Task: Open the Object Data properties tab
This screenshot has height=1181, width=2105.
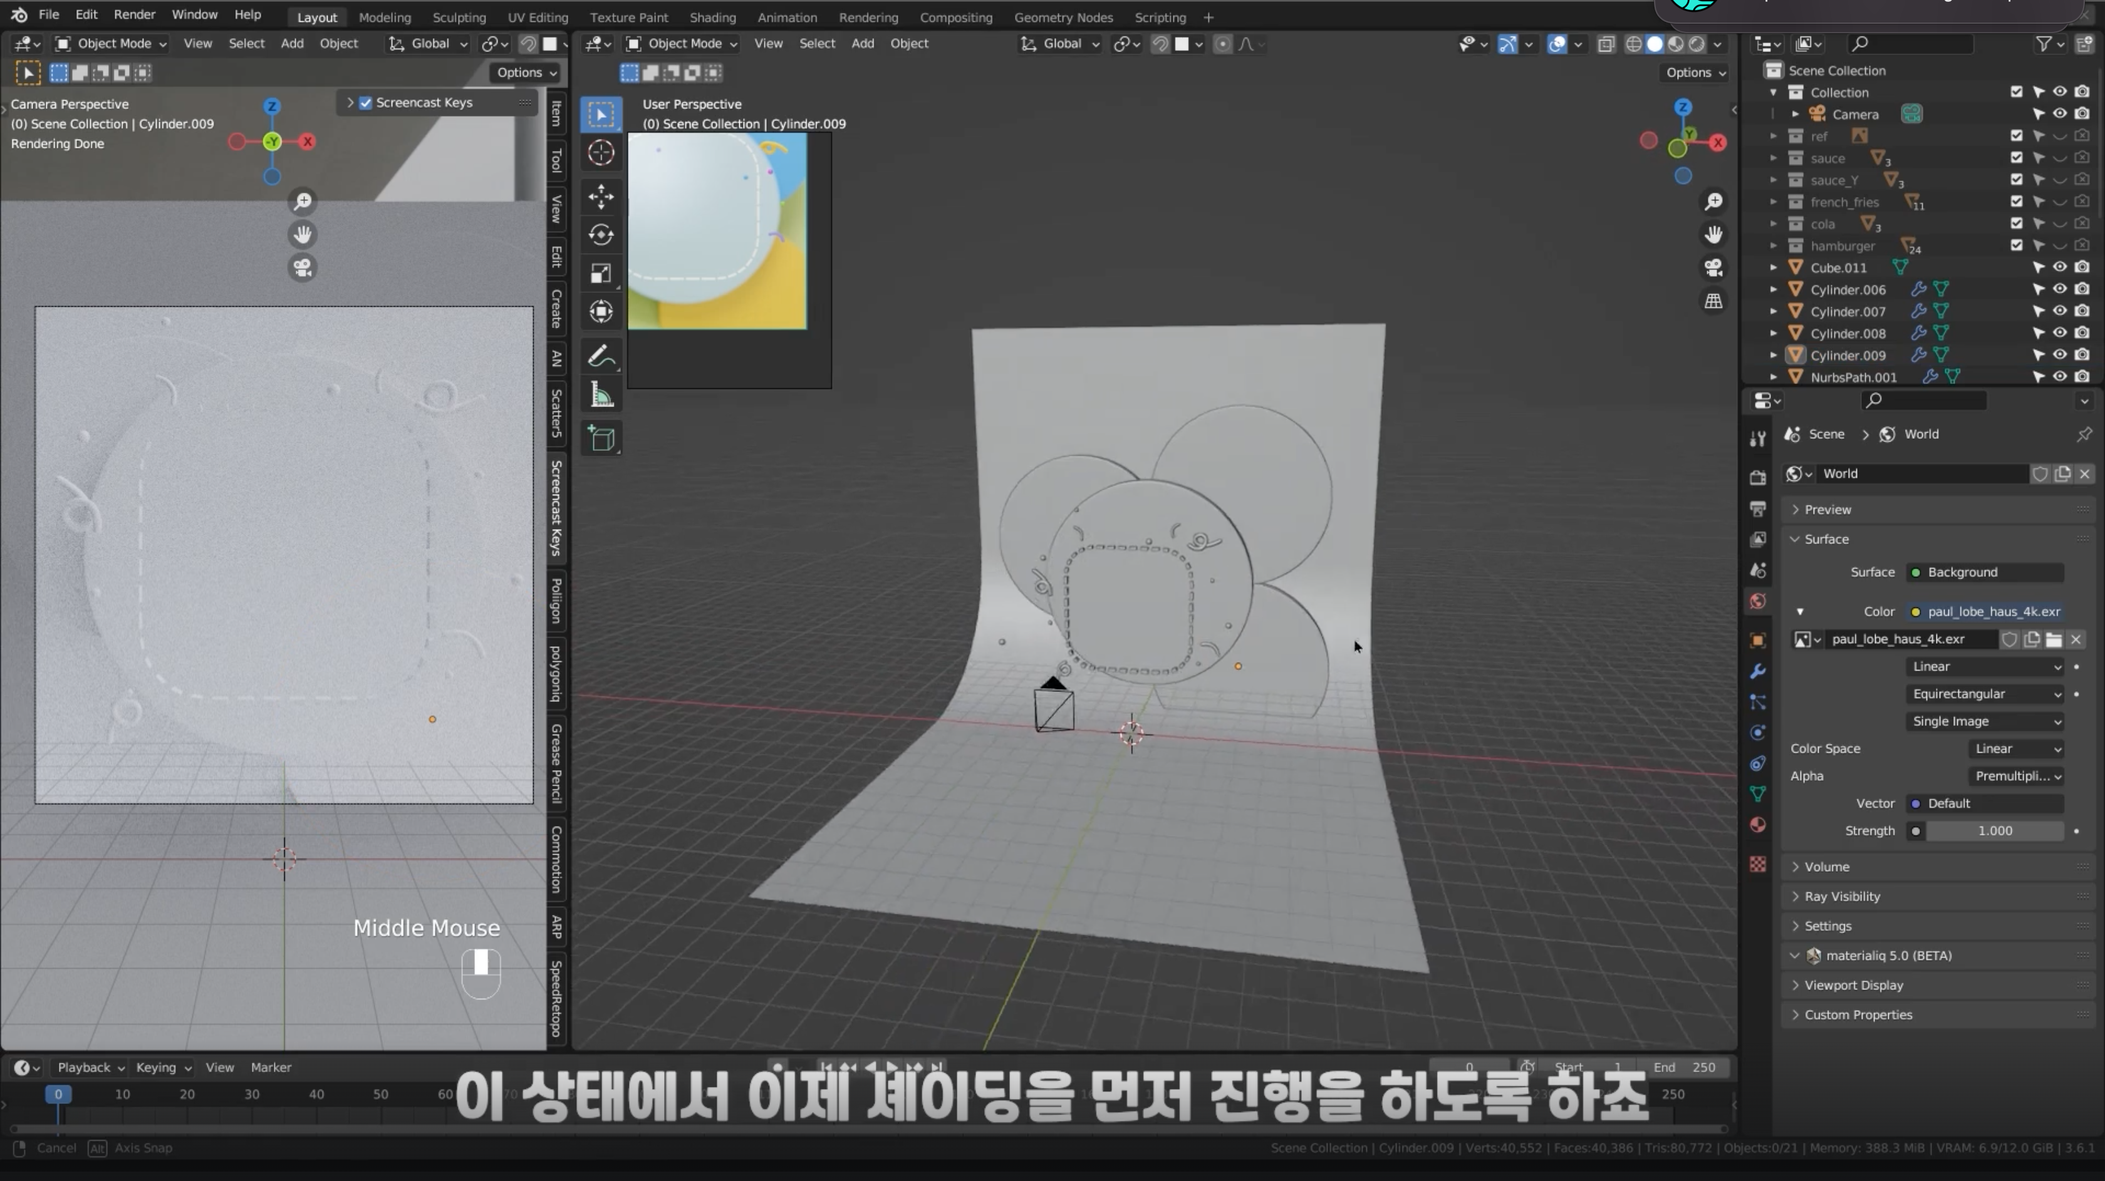Action: 1758,794
